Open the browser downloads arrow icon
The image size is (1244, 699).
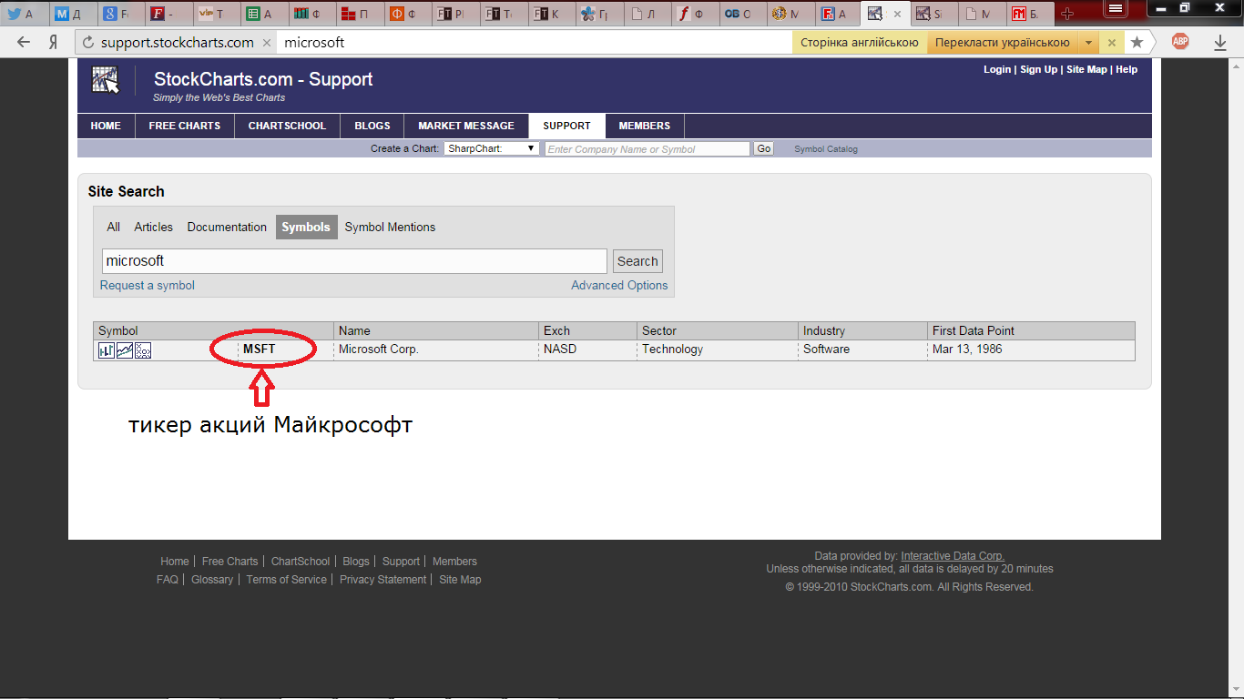(1220, 42)
